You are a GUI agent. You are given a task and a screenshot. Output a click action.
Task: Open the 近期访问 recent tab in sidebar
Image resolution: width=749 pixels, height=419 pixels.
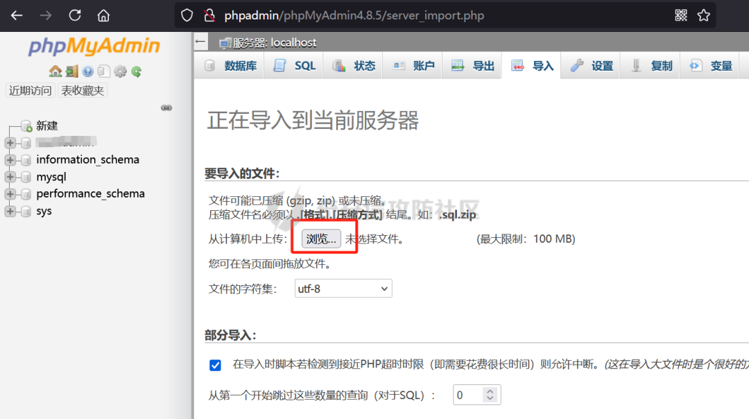[x=30, y=91]
